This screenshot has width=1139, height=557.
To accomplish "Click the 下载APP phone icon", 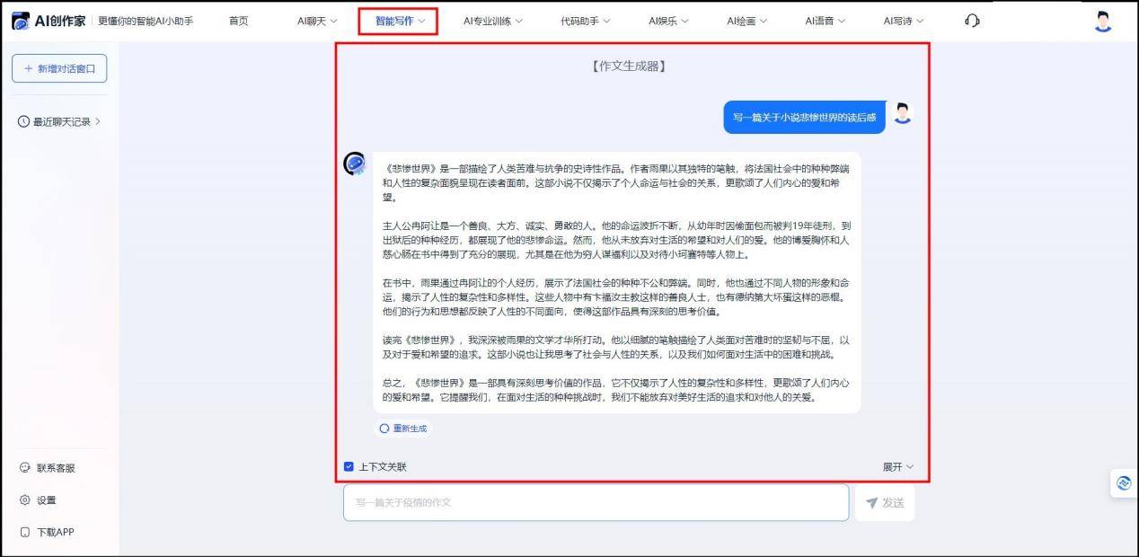I will coord(25,533).
